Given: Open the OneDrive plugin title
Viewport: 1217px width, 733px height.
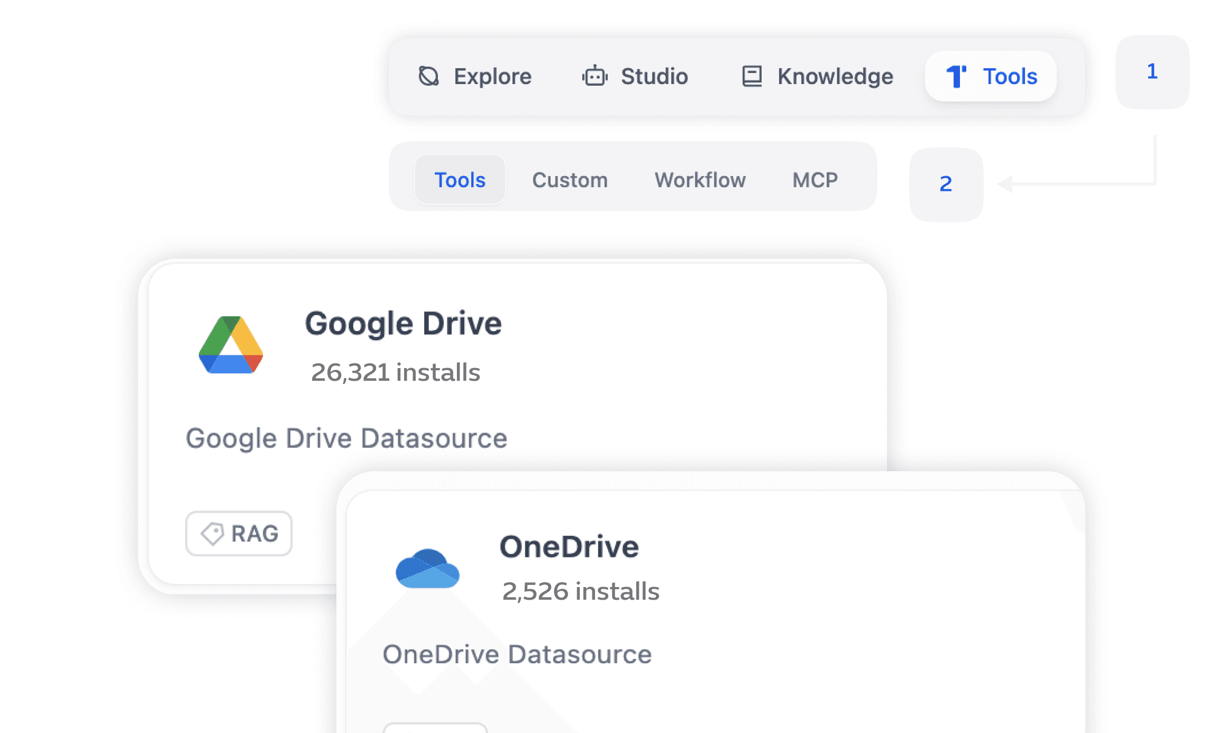Looking at the screenshot, I should [569, 546].
